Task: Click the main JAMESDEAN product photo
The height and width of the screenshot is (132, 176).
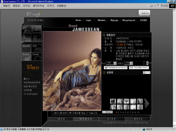Action: (x=72, y=71)
